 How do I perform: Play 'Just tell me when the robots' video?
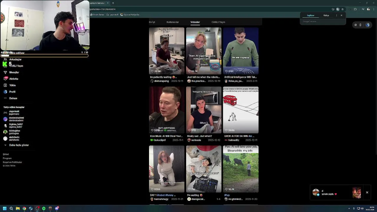click(x=204, y=51)
